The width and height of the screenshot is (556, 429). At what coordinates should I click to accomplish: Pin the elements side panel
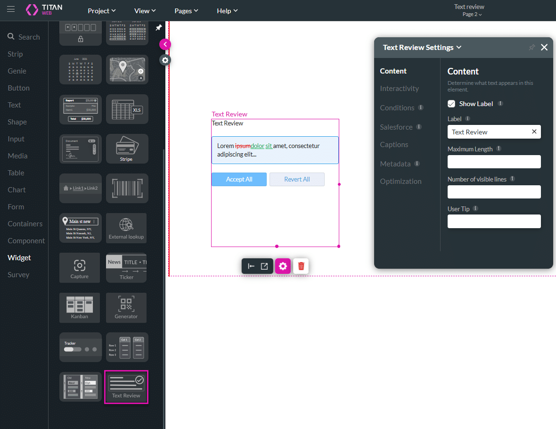(x=159, y=28)
